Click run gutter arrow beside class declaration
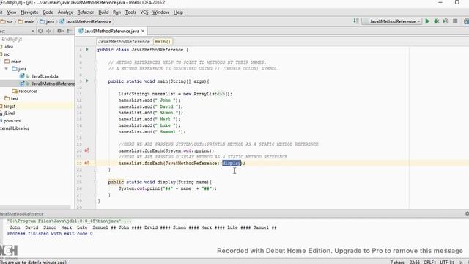The image size is (469, 264). 87,49
